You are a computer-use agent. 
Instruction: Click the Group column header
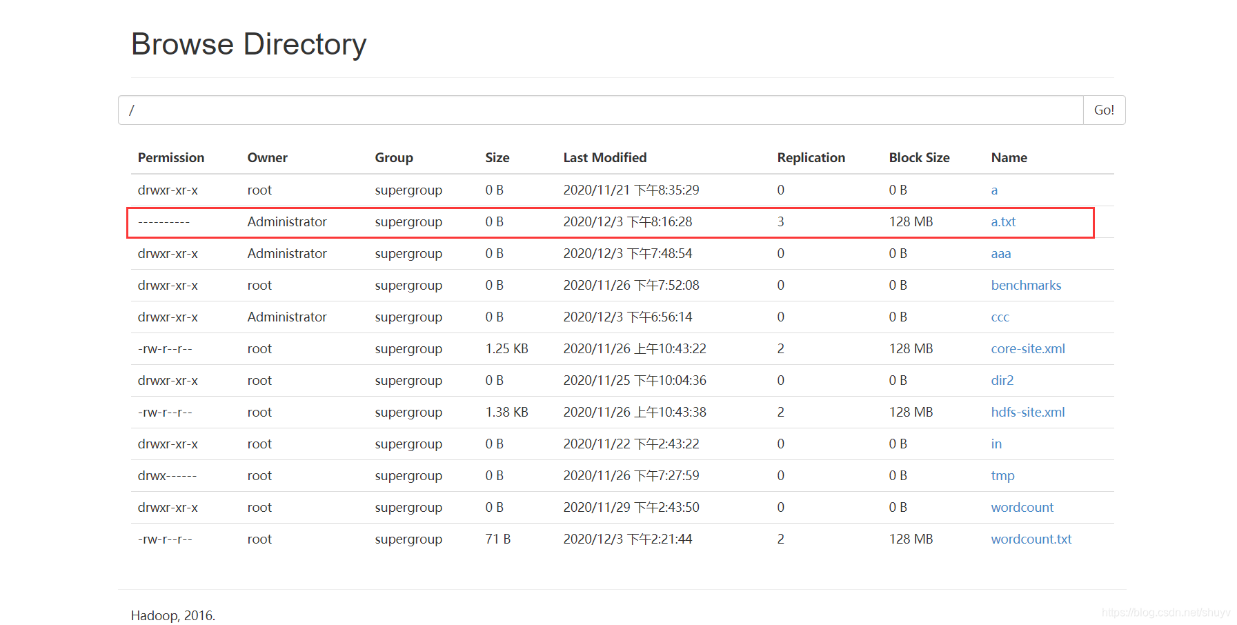click(x=394, y=158)
